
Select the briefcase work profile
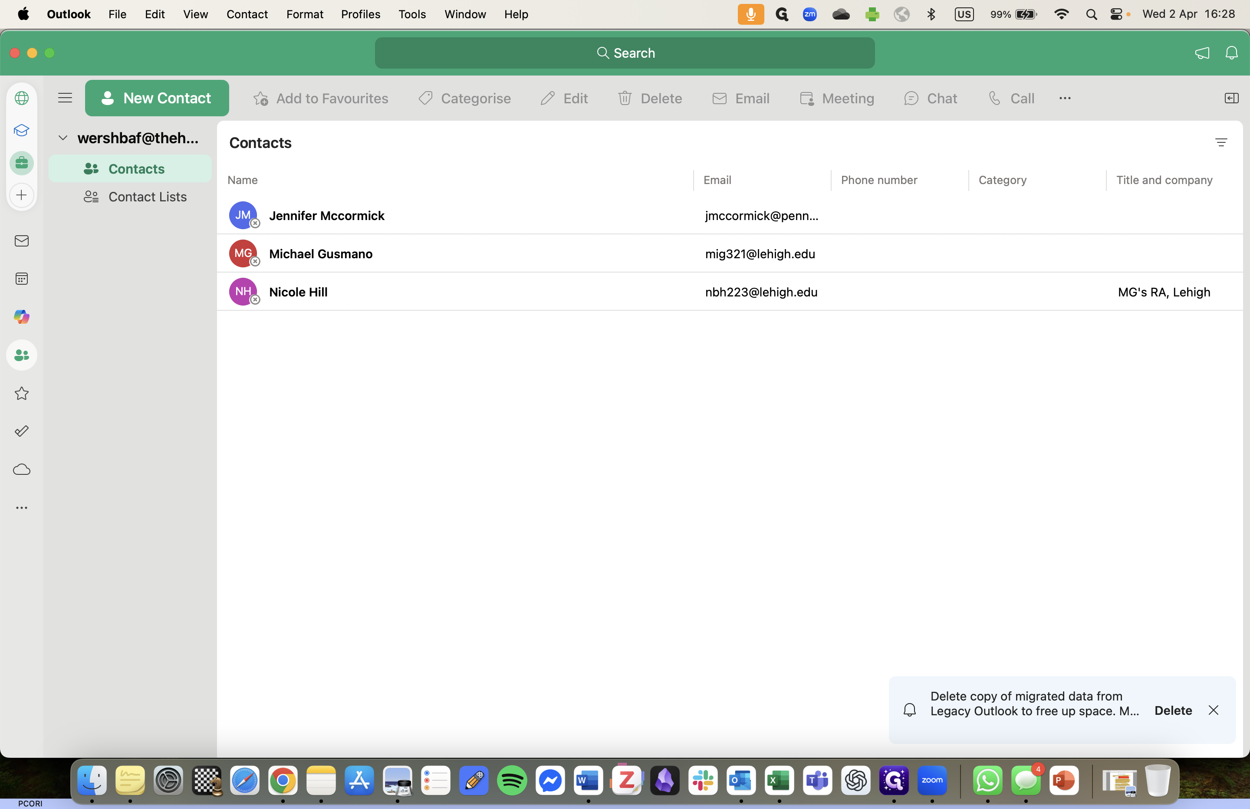click(22, 163)
